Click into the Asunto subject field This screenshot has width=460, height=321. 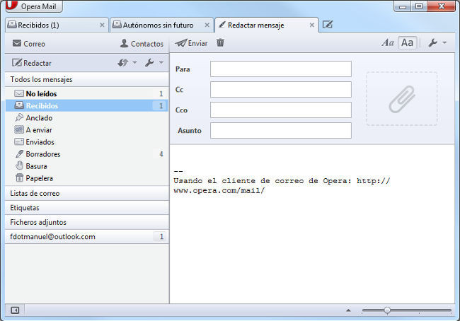pos(281,131)
